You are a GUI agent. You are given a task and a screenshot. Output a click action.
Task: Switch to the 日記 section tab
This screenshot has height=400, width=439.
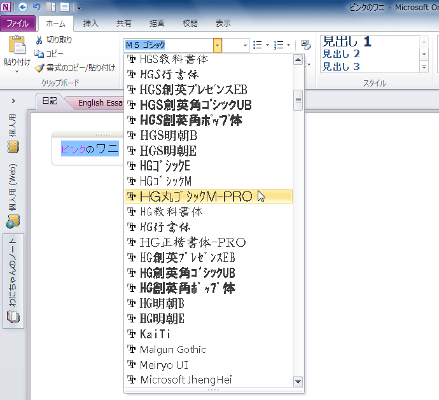point(50,101)
